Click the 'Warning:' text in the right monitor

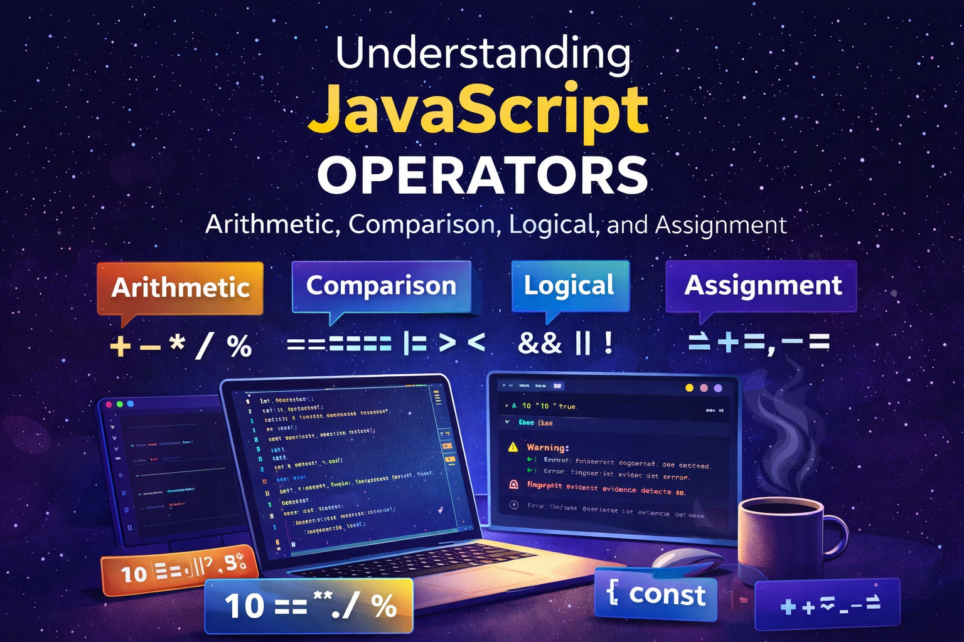pyautogui.click(x=547, y=447)
